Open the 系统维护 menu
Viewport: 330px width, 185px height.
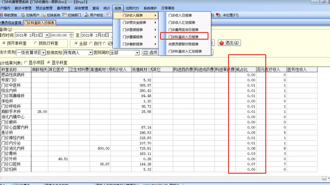[x=150, y=8]
